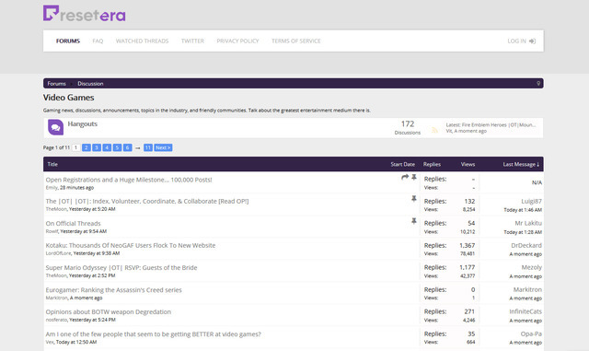Click last poster DrDeckard
Screen dimensions: 589x351
[526, 245]
